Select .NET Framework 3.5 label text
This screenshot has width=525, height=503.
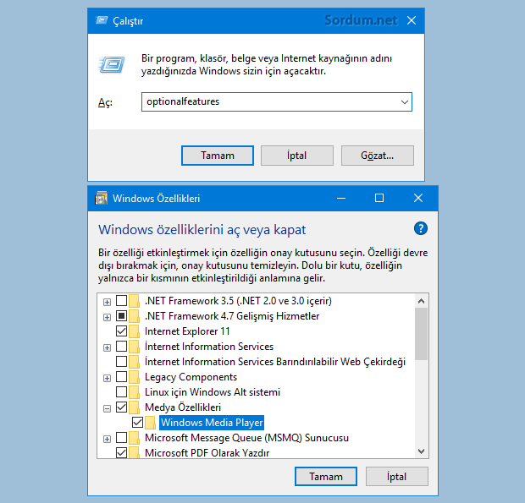[x=238, y=301]
